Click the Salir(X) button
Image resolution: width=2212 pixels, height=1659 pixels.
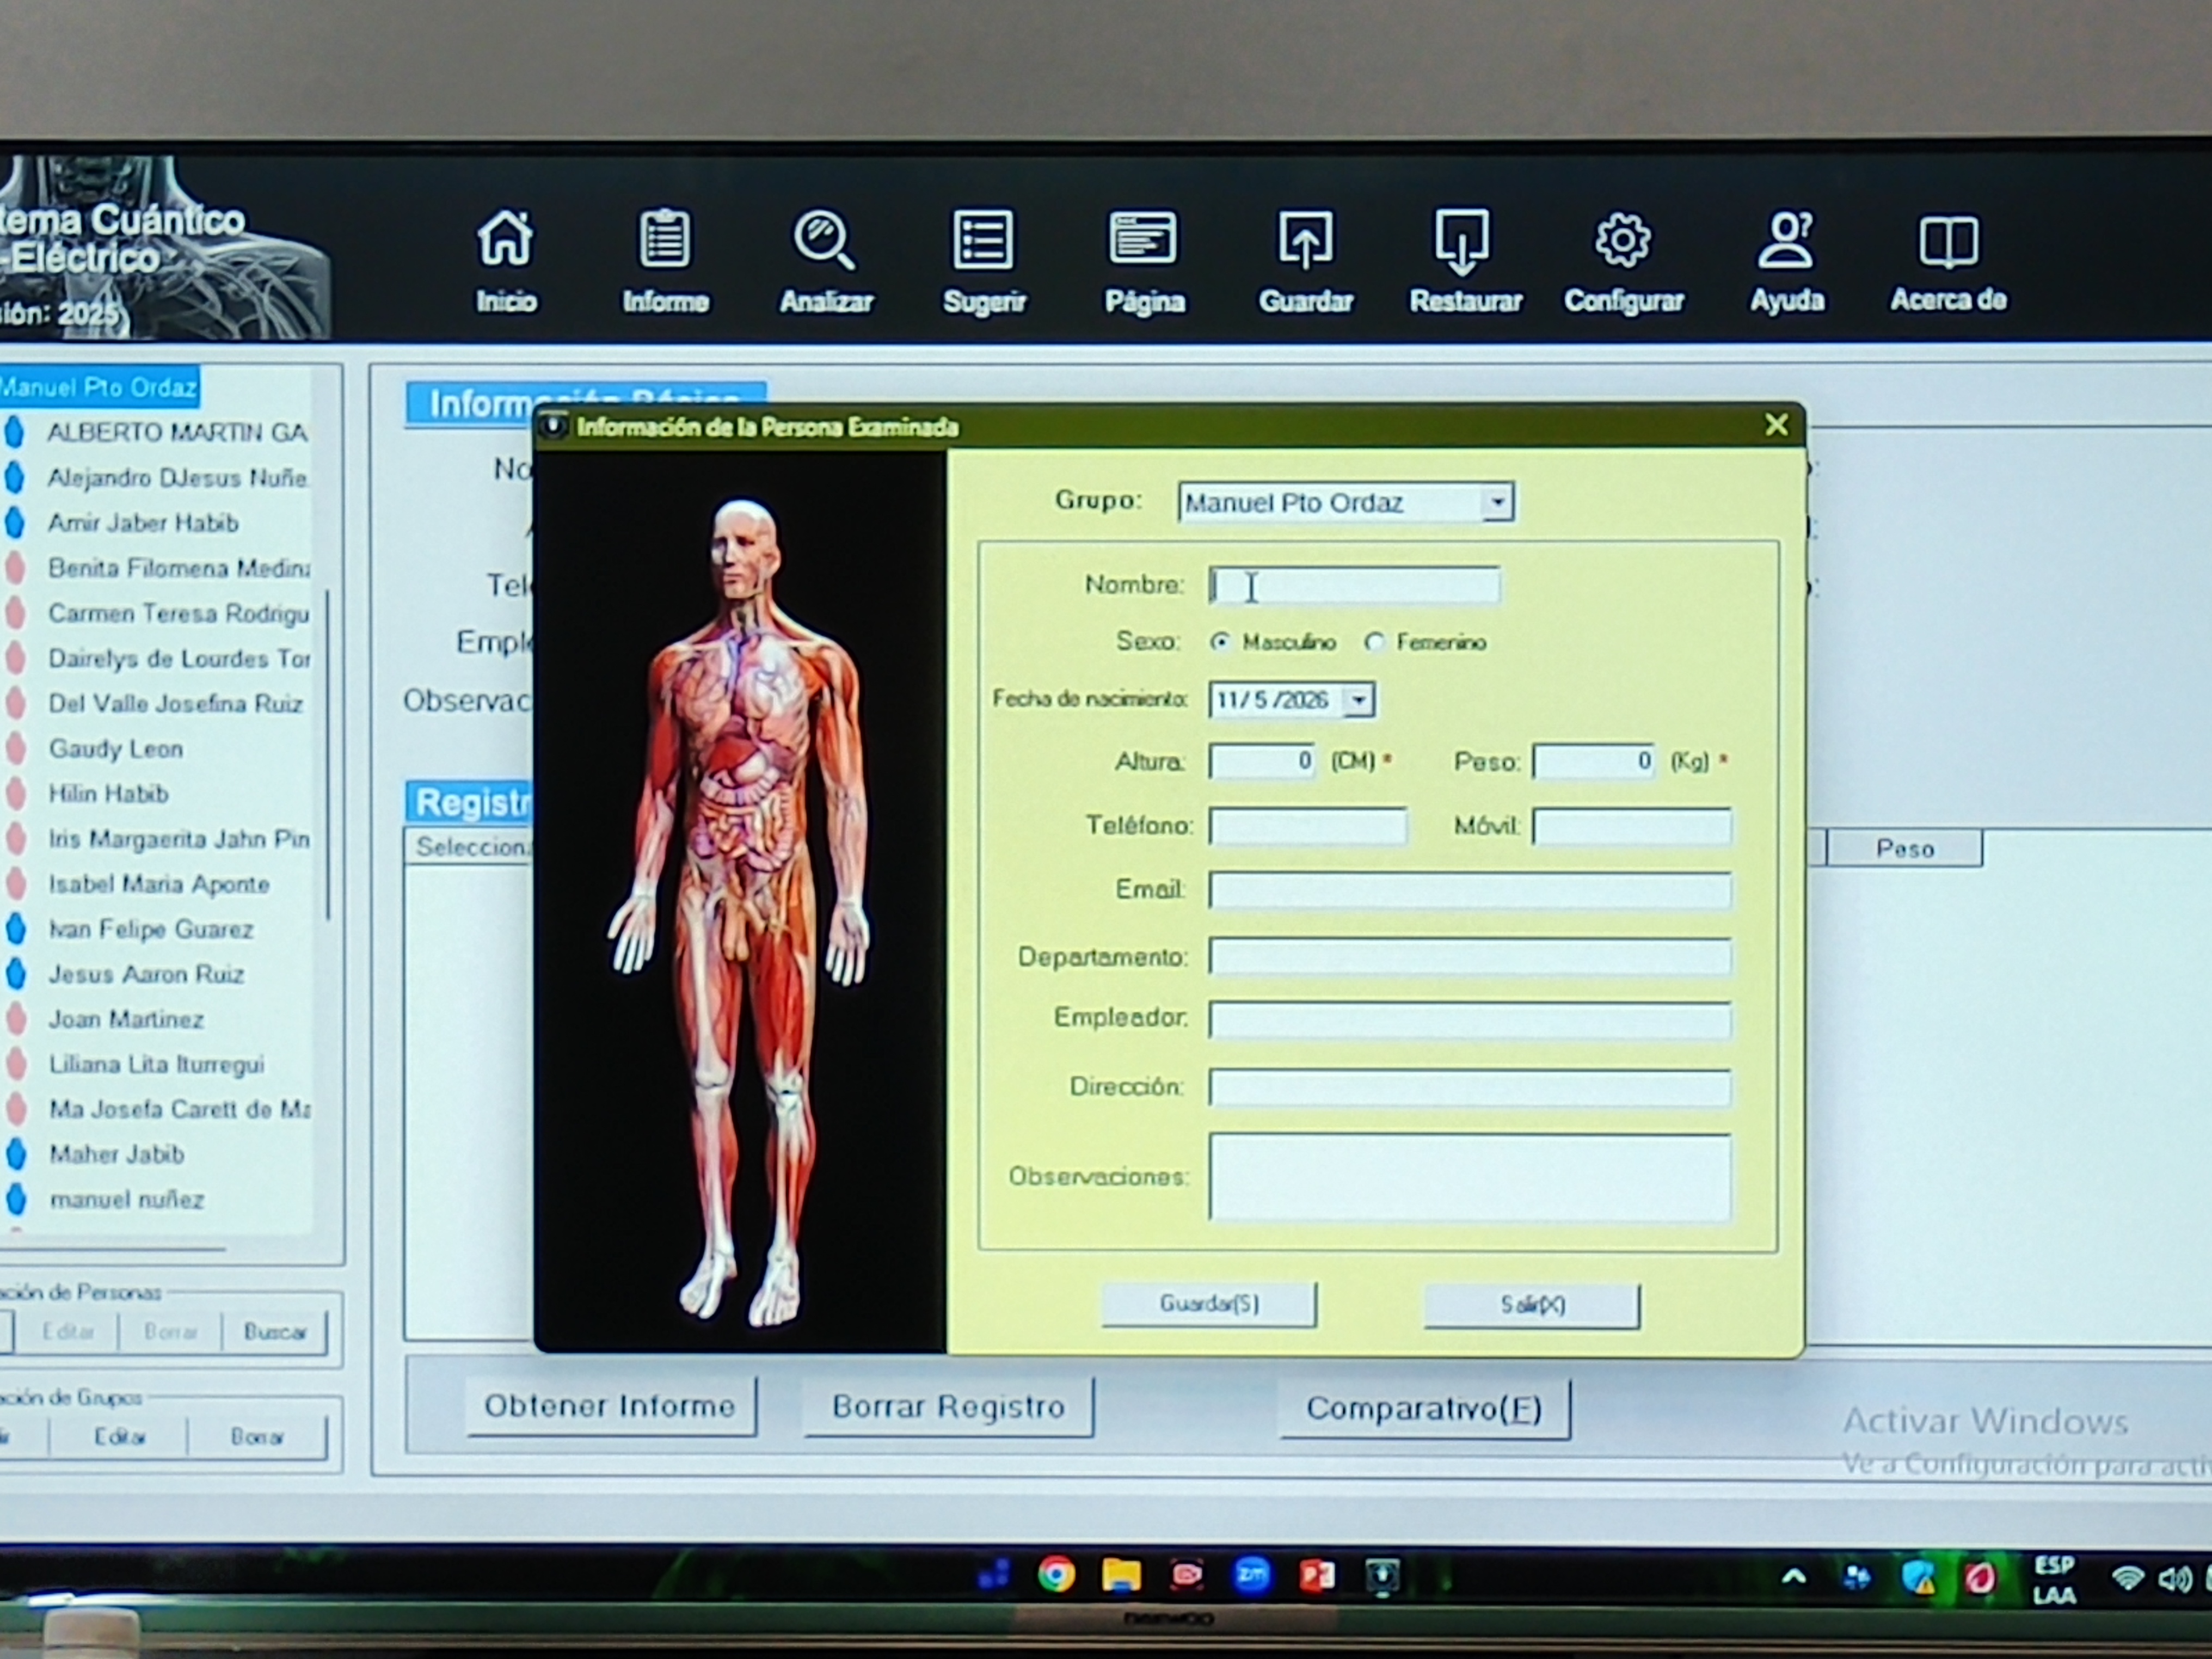(x=1532, y=1306)
